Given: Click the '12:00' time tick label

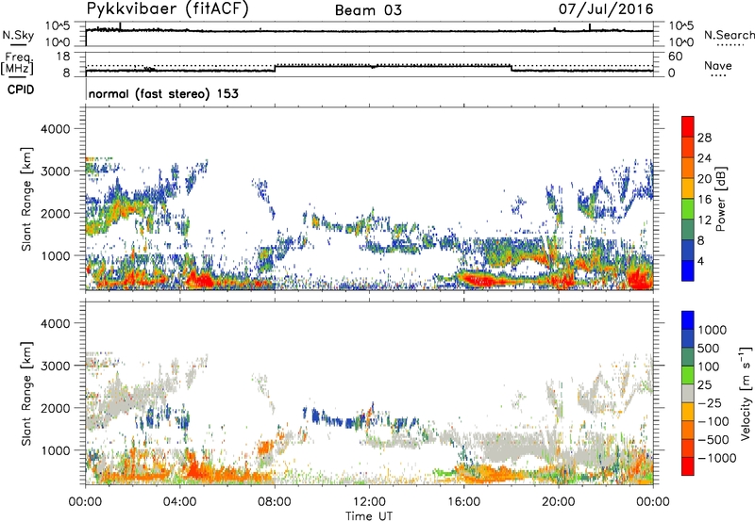Looking at the screenshot, I should coord(369,502).
